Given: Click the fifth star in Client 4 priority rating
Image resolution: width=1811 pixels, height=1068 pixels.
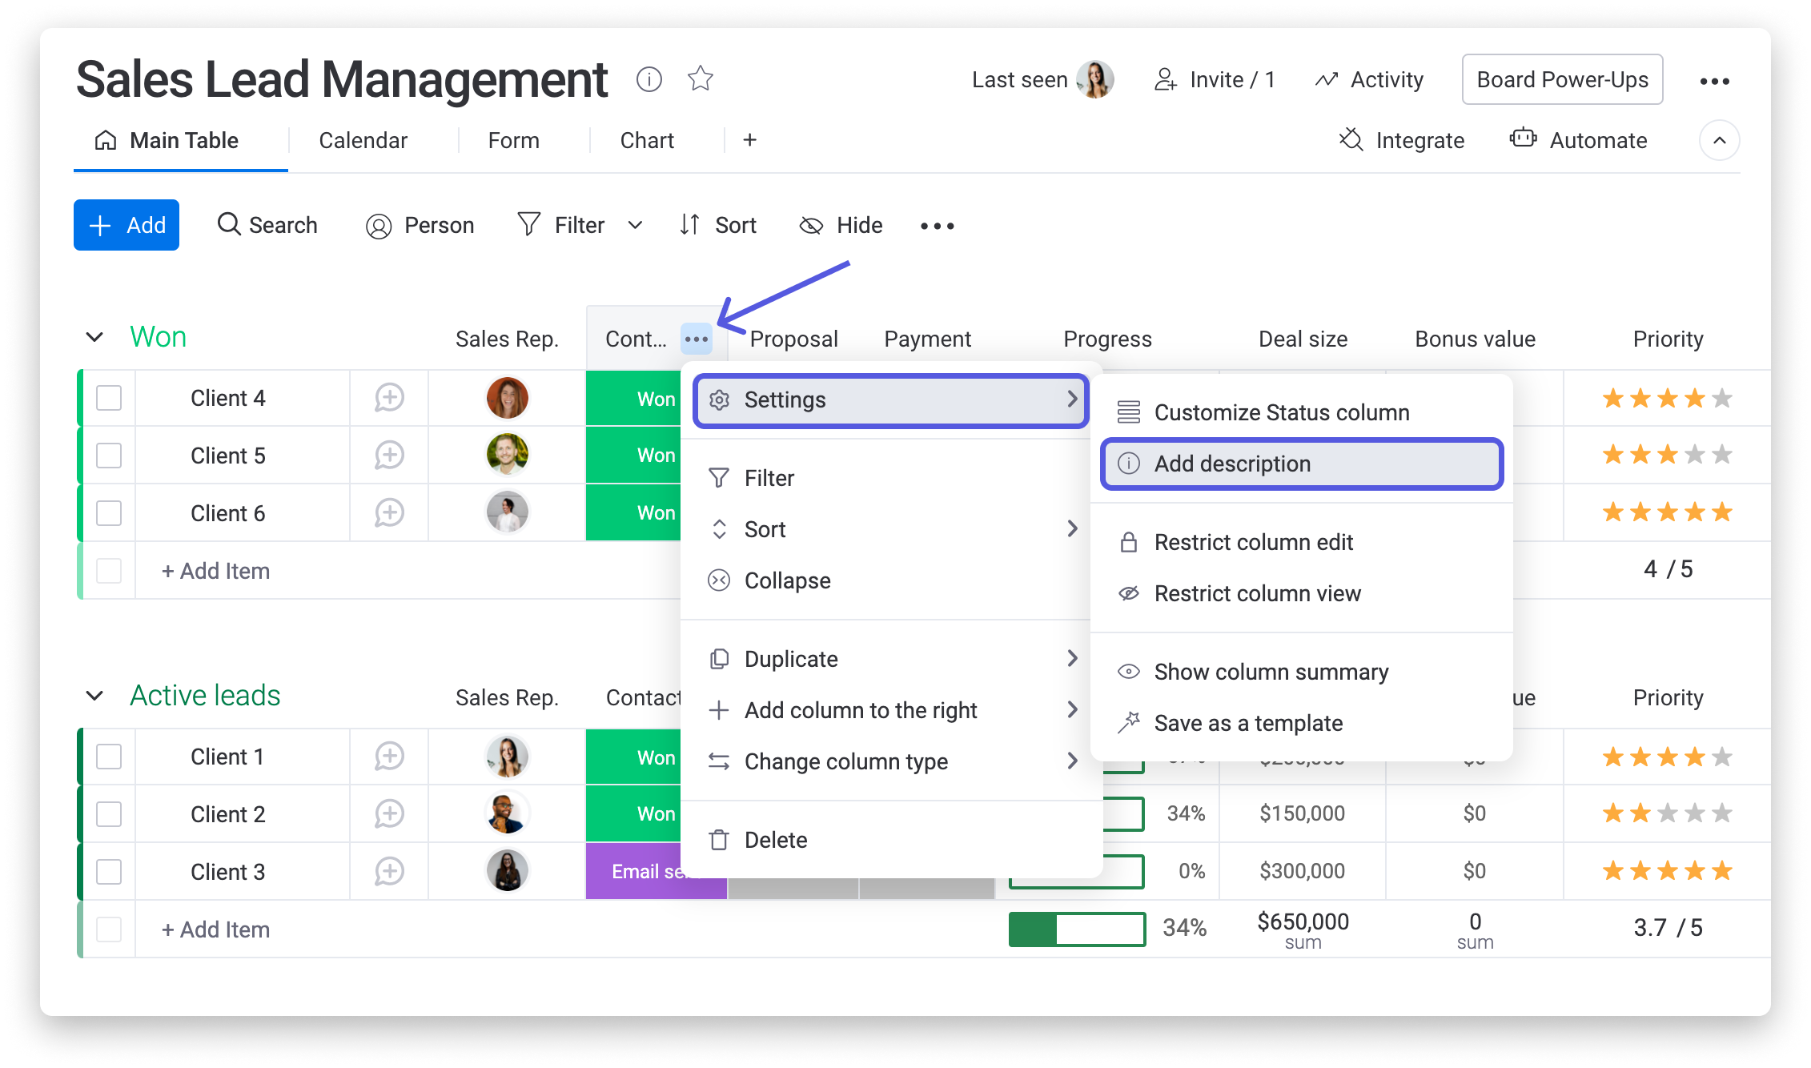Looking at the screenshot, I should [x=1722, y=398].
